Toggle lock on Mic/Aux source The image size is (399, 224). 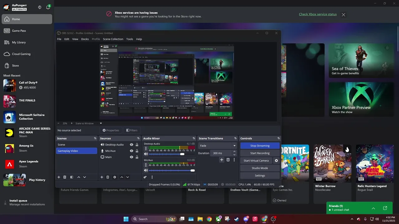coord(137,151)
